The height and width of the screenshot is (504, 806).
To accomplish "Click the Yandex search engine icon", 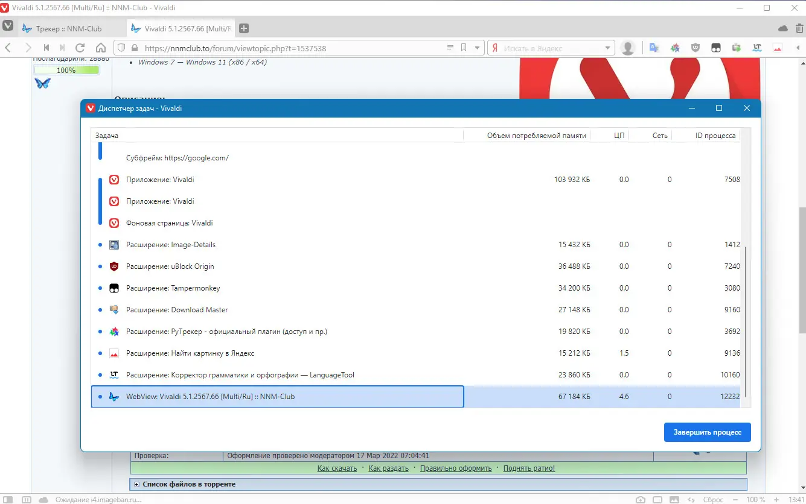I will click(494, 48).
